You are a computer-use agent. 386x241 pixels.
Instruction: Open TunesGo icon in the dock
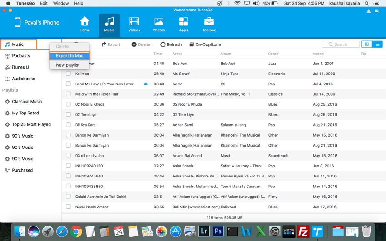tap(317, 231)
